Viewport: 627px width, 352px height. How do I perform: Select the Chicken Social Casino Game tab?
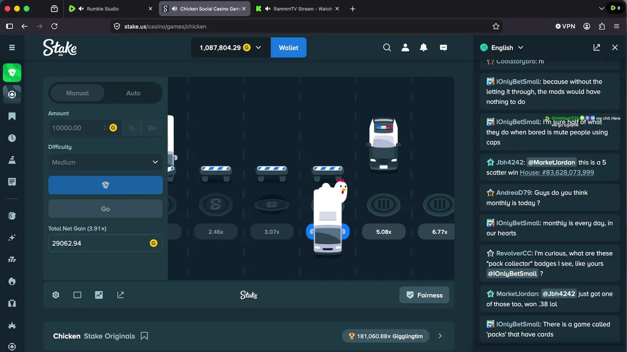(x=204, y=9)
